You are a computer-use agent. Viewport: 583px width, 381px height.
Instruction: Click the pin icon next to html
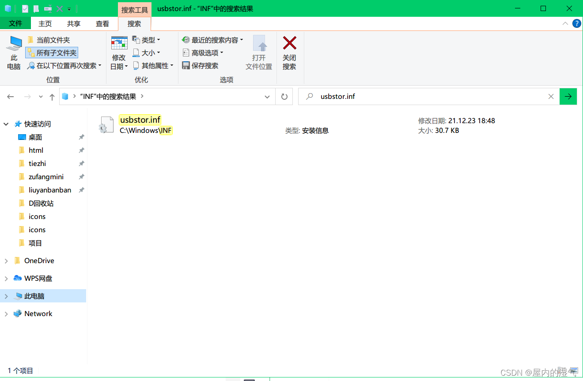coord(81,151)
